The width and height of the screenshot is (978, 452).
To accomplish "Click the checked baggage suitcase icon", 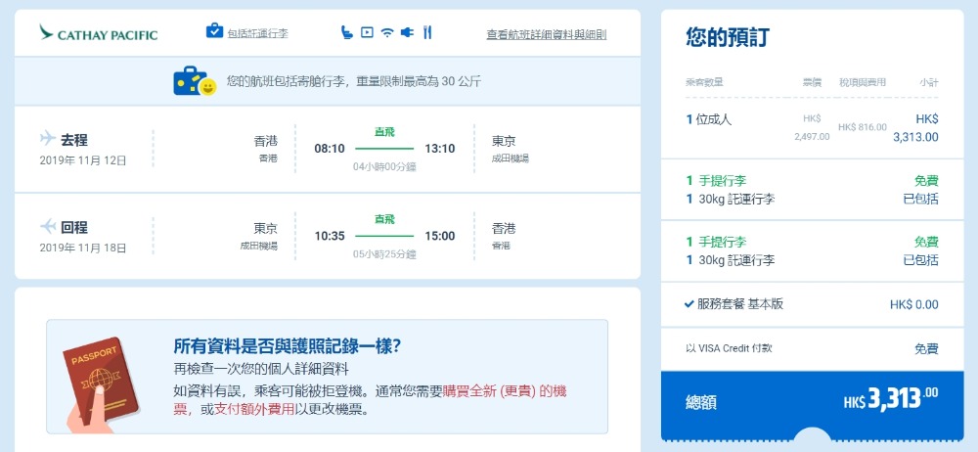I will pyautogui.click(x=214, y=31).
